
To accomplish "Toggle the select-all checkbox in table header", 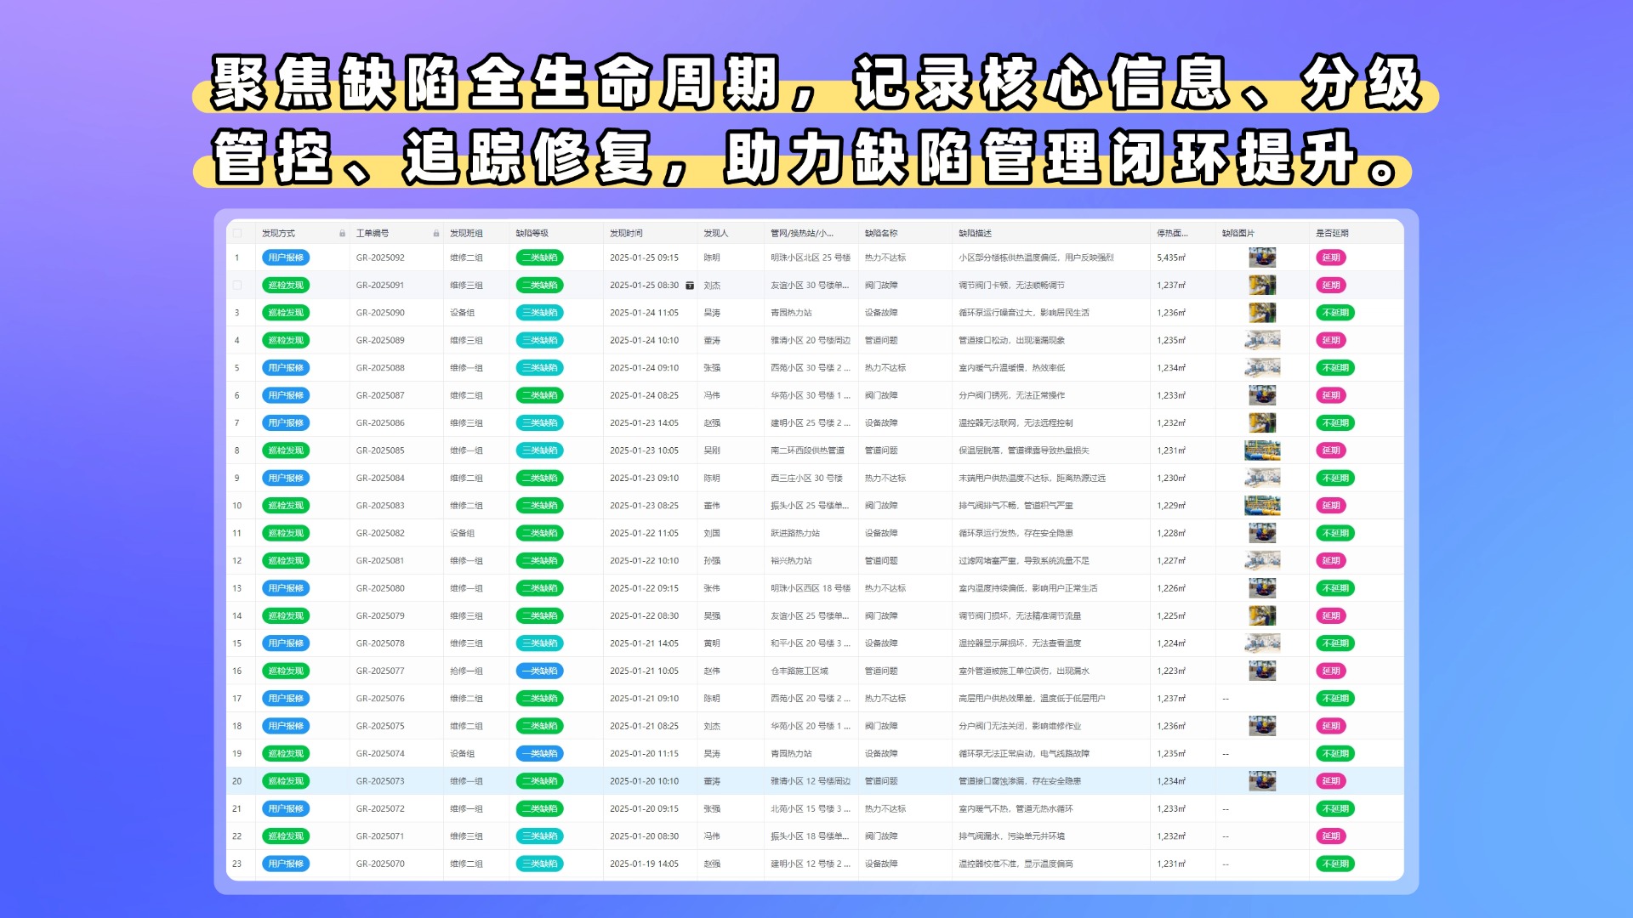I will click(237, 233).
